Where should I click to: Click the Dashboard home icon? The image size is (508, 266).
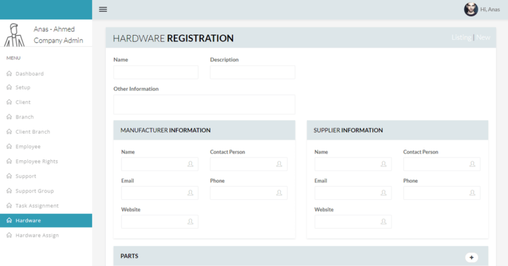tap(9, 73)
